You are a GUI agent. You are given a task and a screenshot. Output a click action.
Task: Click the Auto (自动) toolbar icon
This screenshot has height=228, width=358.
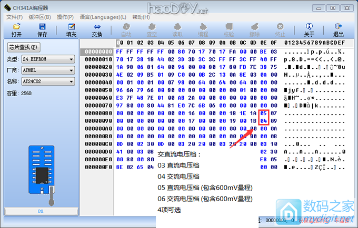[x=126, y=30]
